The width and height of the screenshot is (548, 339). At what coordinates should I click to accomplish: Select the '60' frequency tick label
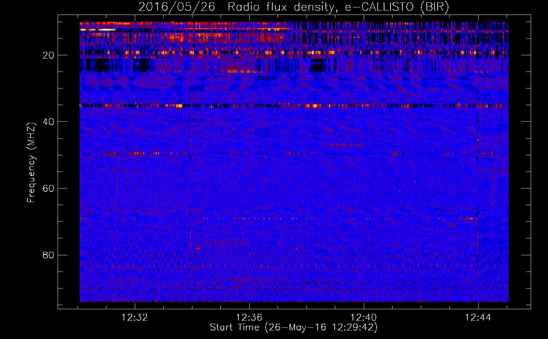pos(48,188)
